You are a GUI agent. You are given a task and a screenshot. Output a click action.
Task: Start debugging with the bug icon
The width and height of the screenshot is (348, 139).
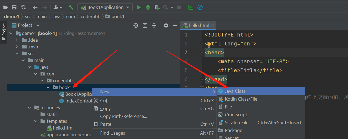148,7
